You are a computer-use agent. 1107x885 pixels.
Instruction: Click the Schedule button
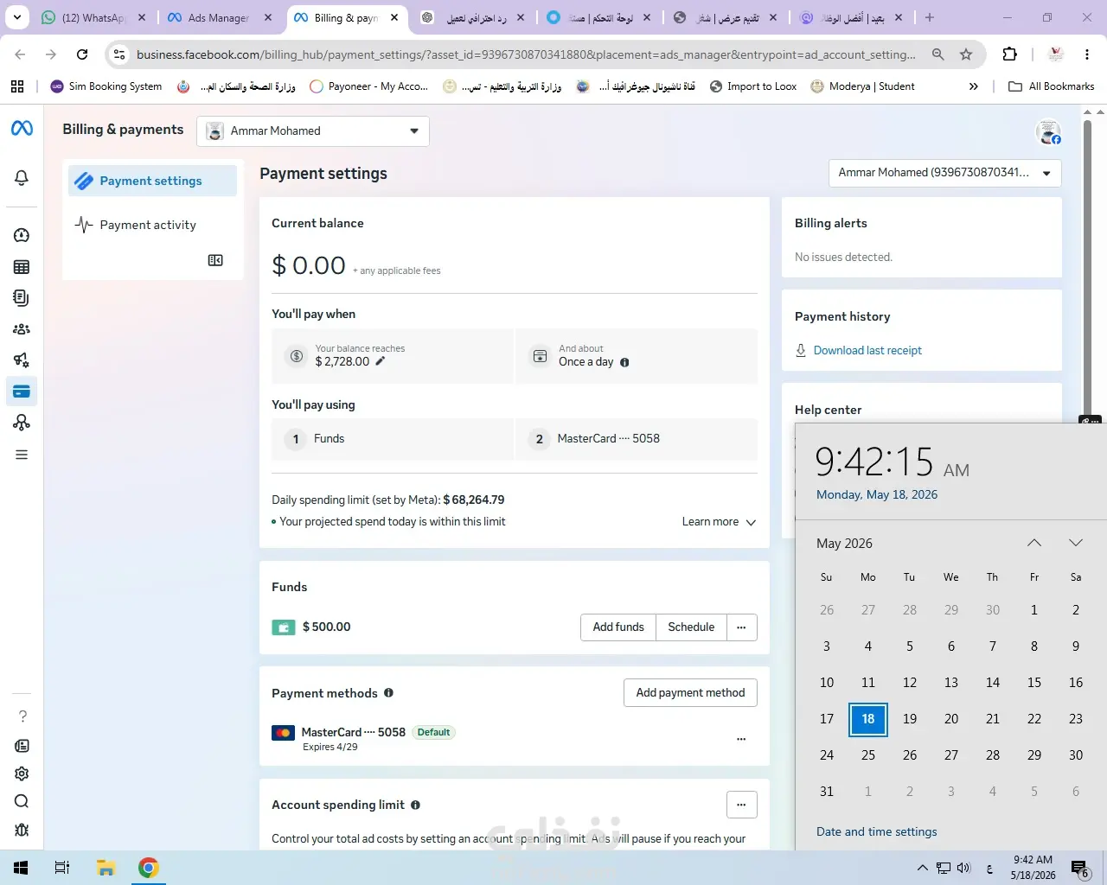[x=691, y=627]
